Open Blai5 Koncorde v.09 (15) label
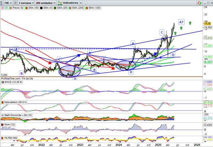This screenshot has width=213, height=147. [x=18, y=115]
